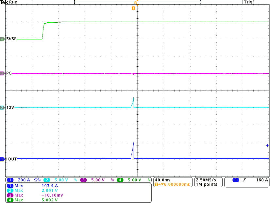Click the channel 3 5.00 V scale value

click(x=98, y=180)
